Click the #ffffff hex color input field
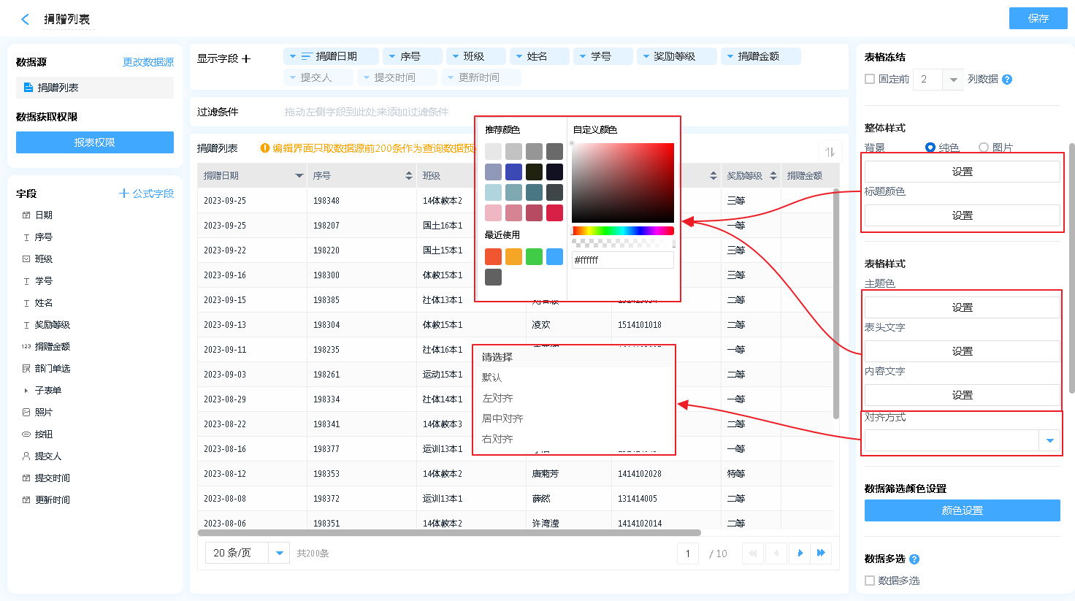The height and width of the screenshot is (601, 1075). point(622,260)
